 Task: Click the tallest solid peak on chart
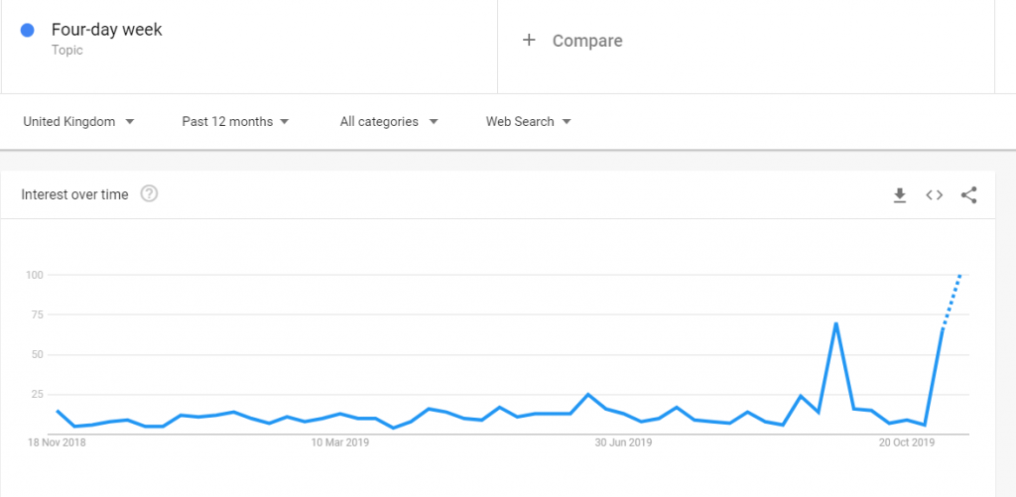(x=835, y=323)
